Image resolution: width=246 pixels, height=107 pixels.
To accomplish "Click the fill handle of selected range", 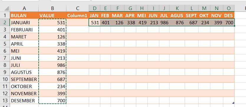I will point(234,26).
